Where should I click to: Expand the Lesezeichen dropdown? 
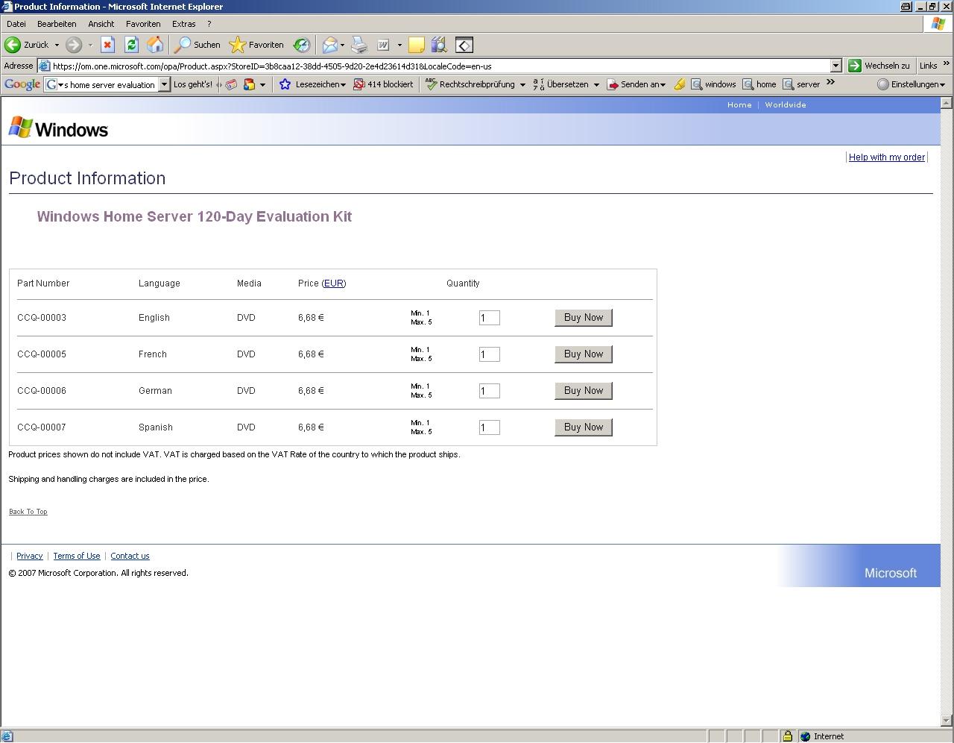pos(343,85)
